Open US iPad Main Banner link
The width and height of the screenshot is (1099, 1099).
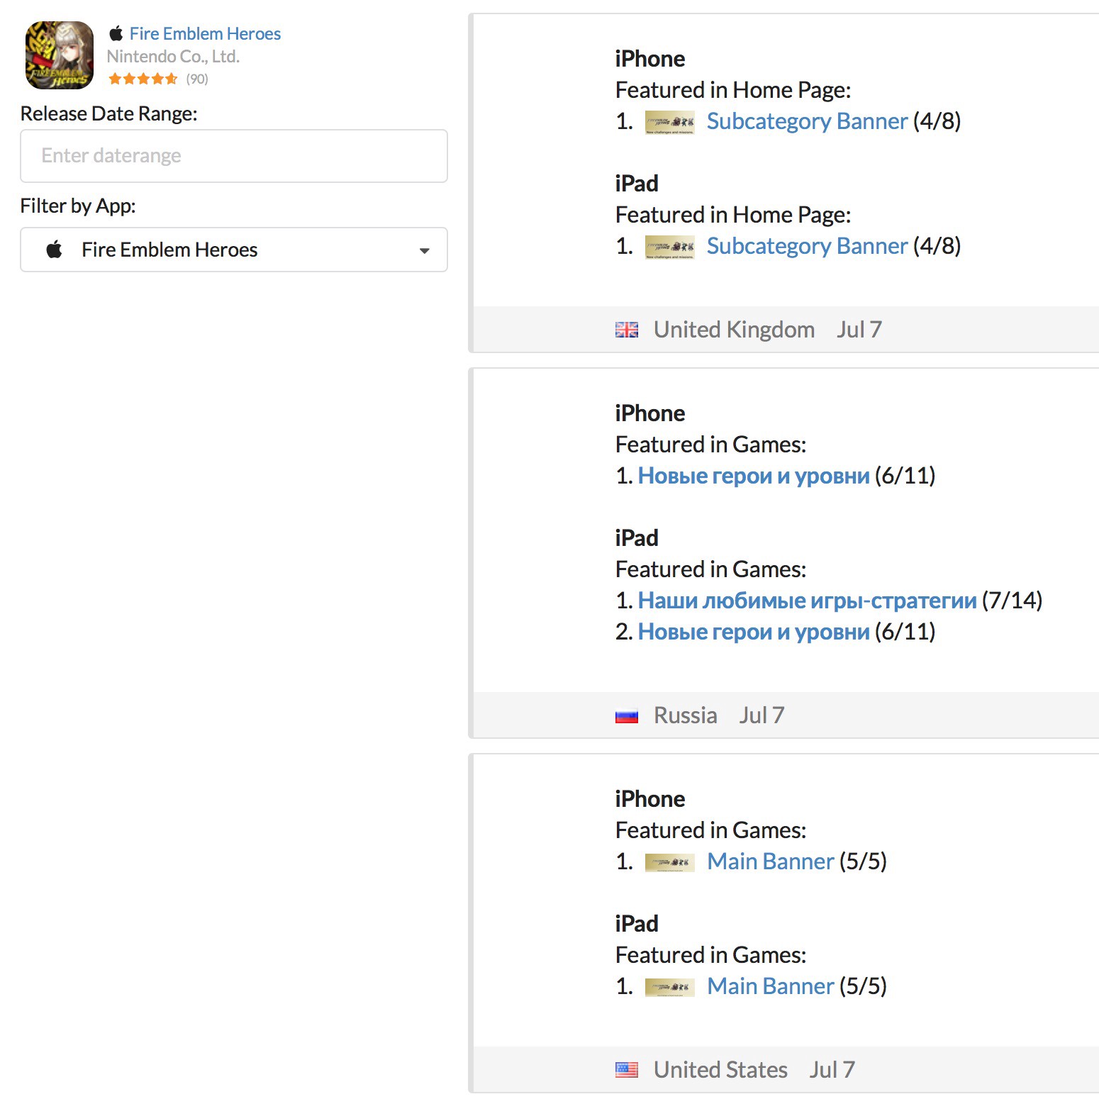pyautogui.click(x=770, y=986)
